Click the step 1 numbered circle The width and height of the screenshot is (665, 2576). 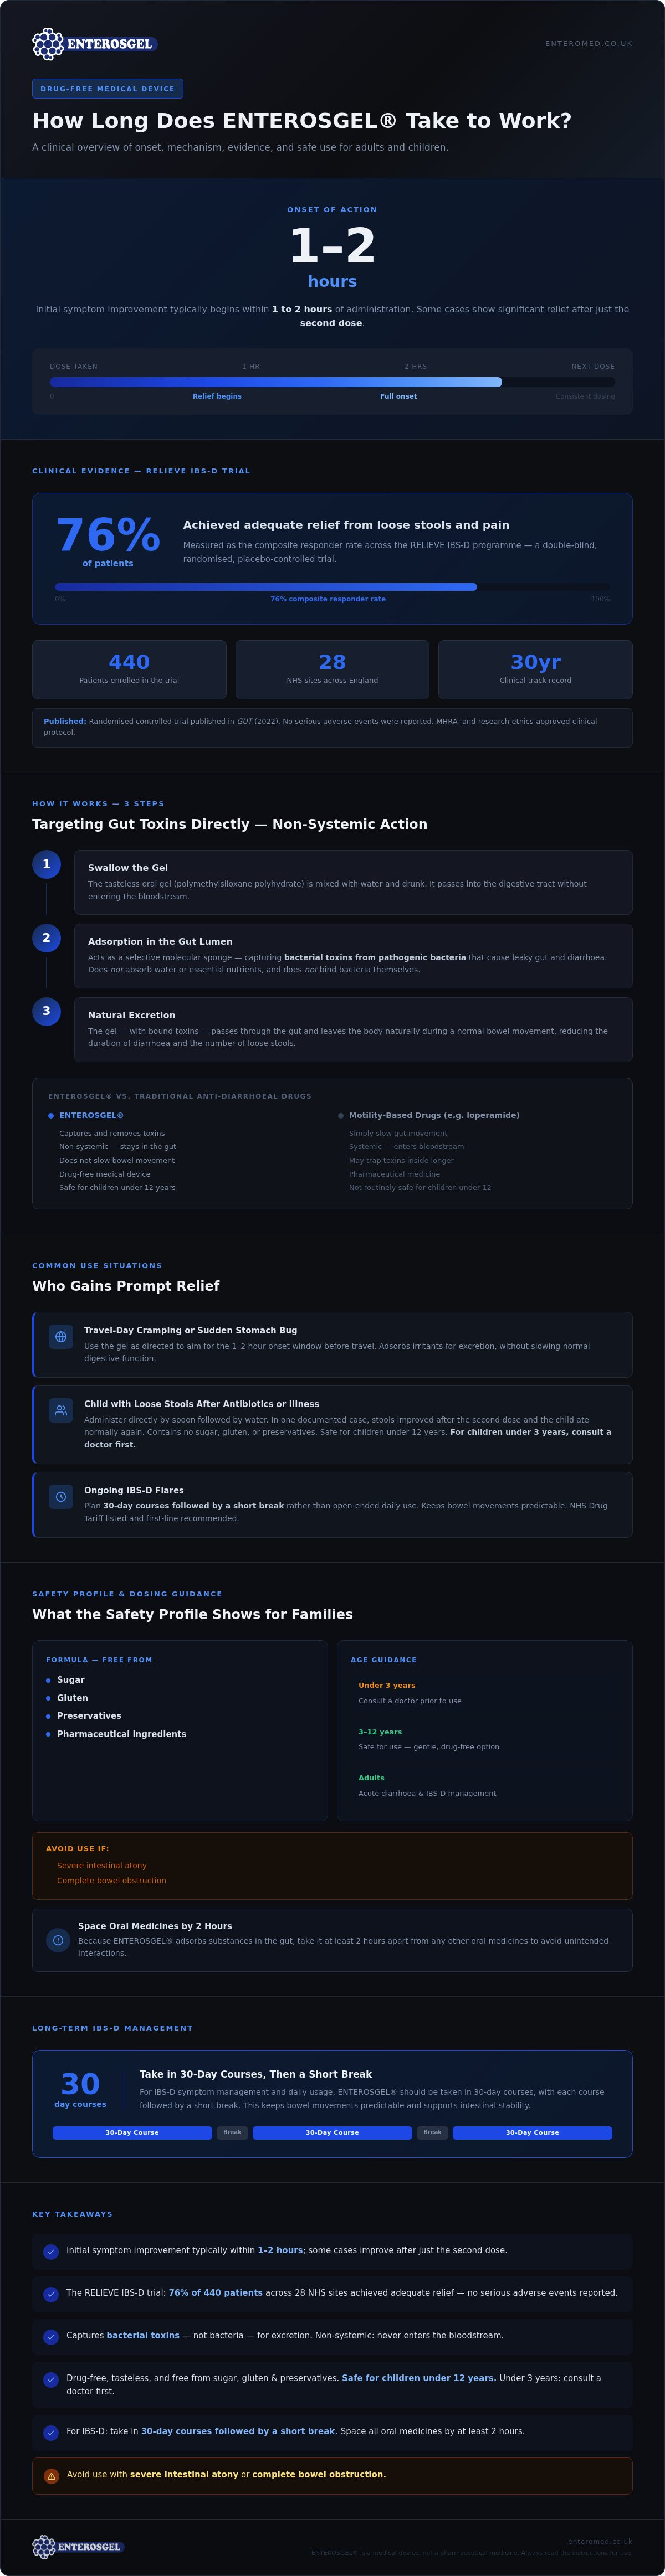[x=46, y=864]
